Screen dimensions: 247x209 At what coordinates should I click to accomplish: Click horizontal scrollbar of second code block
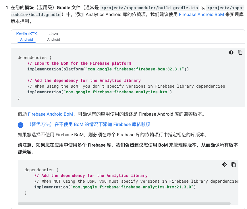pos(124,204)
